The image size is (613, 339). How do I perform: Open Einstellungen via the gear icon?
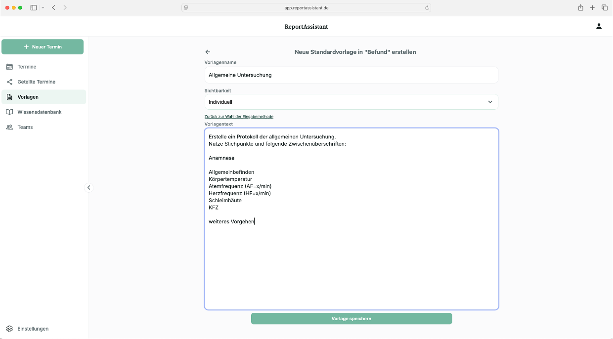pos(9,329)
